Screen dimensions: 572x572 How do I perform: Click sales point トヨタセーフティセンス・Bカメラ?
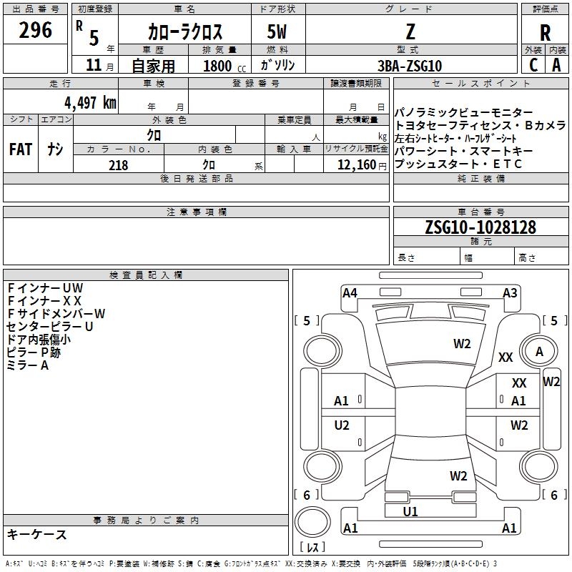tap(480, 125)
